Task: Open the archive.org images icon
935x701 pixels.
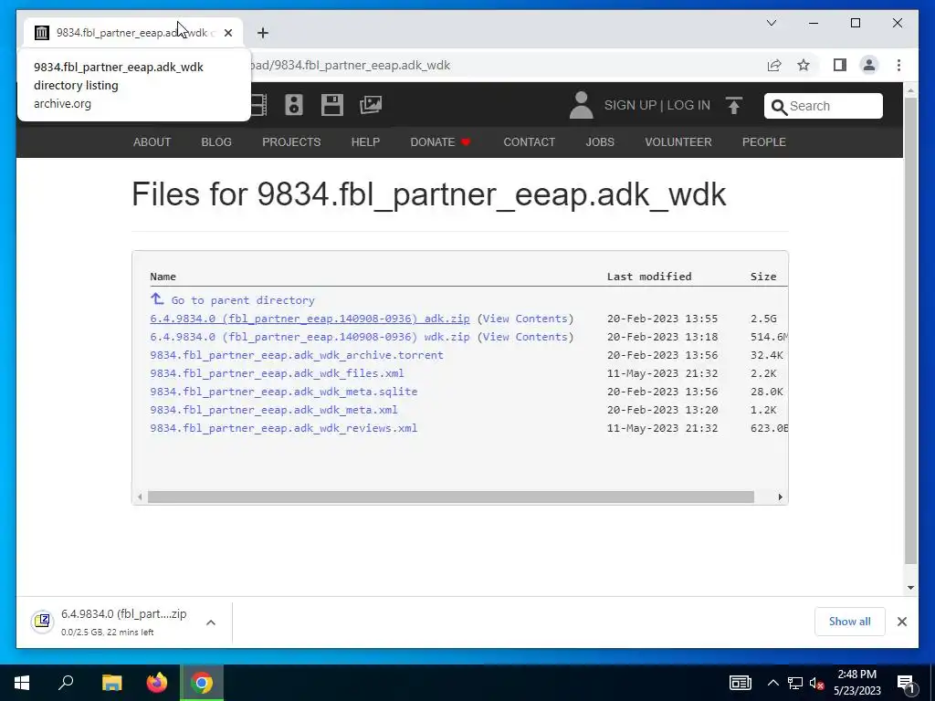Action: point(371,105)
